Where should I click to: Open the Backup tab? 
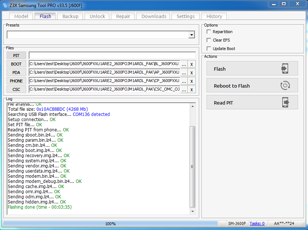tap(70, 16)
